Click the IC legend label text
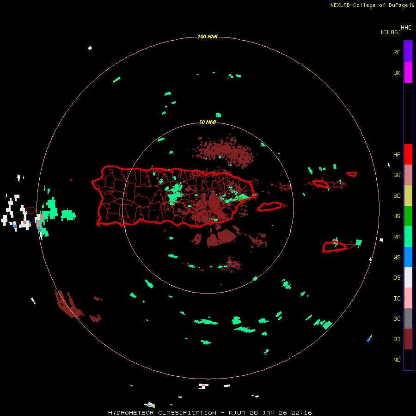This screenshot has height=416, width=416. pos(397,299)
